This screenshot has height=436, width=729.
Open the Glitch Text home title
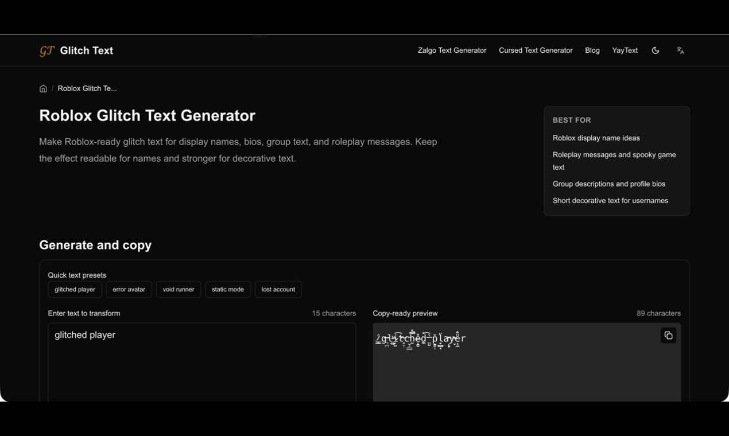coord(87,50)
